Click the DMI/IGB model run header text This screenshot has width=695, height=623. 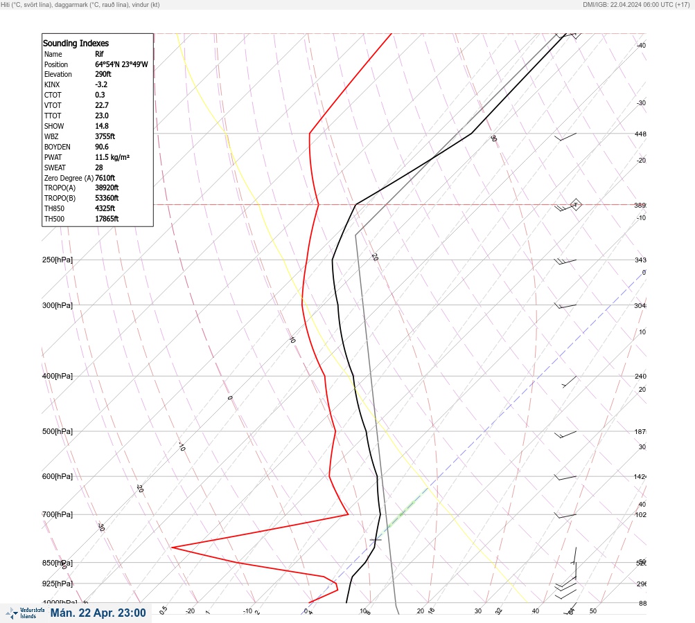pos(636,4)
